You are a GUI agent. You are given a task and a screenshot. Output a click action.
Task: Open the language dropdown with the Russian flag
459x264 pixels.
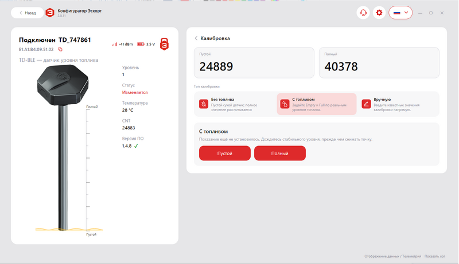click(400, 13)
